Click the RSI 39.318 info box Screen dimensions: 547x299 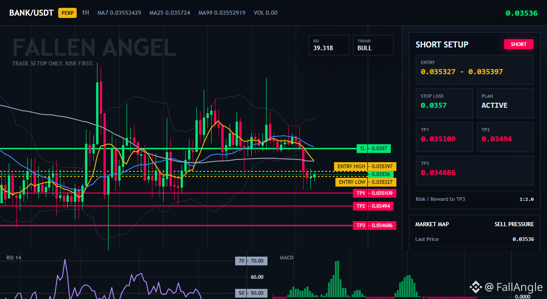328,45
